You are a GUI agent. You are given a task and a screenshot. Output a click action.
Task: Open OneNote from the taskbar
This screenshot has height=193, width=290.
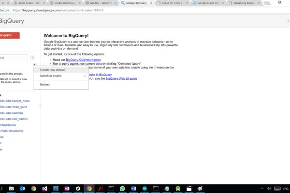[67, 189]
